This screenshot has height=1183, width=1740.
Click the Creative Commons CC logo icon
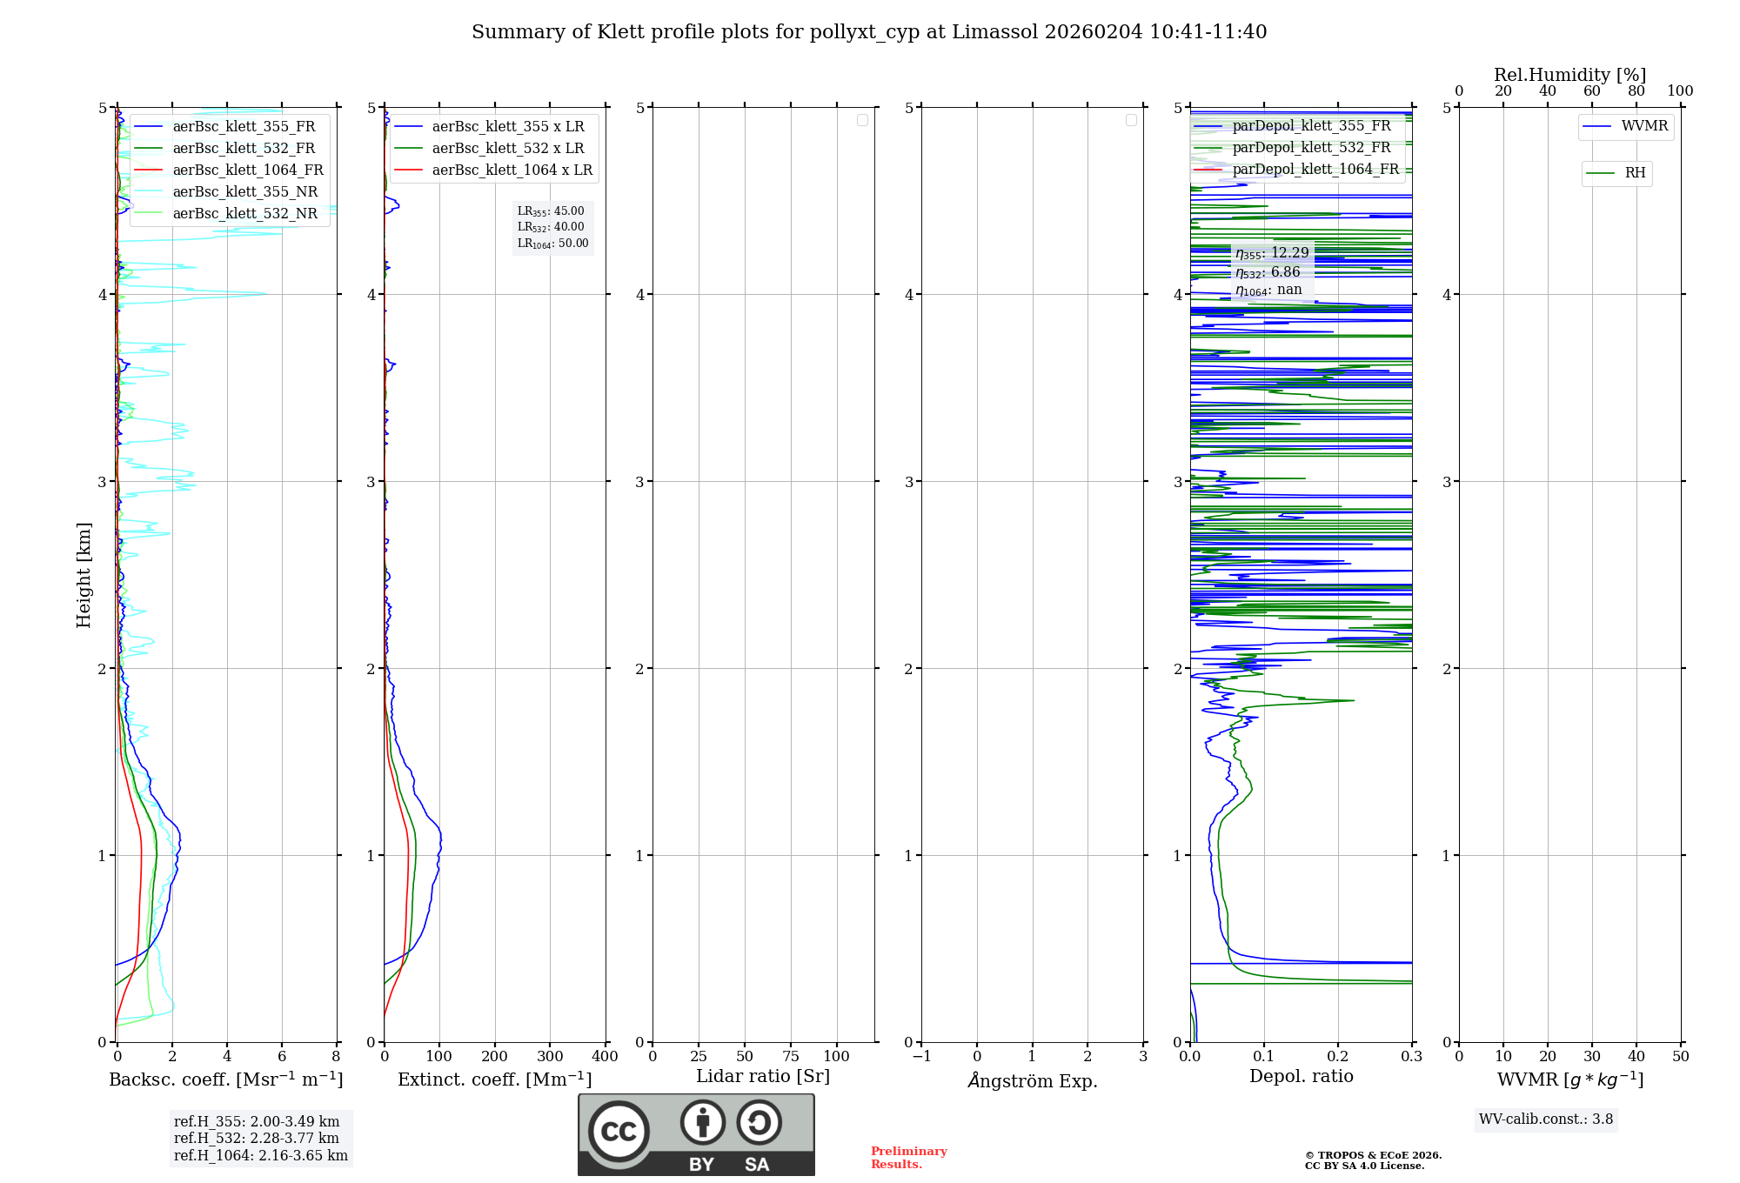tap(619, 1131)
